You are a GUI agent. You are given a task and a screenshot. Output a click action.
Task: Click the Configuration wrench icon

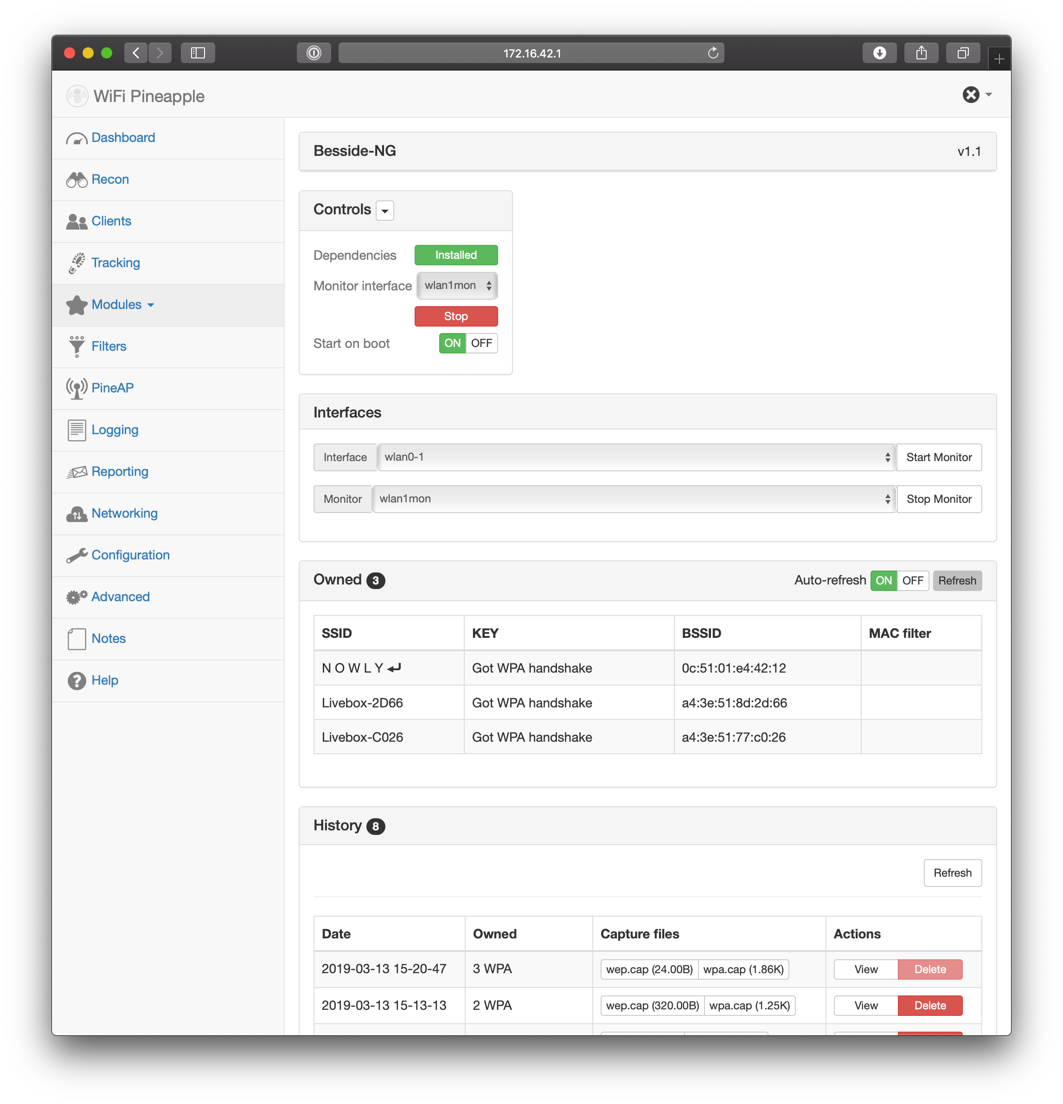(77, 555)
